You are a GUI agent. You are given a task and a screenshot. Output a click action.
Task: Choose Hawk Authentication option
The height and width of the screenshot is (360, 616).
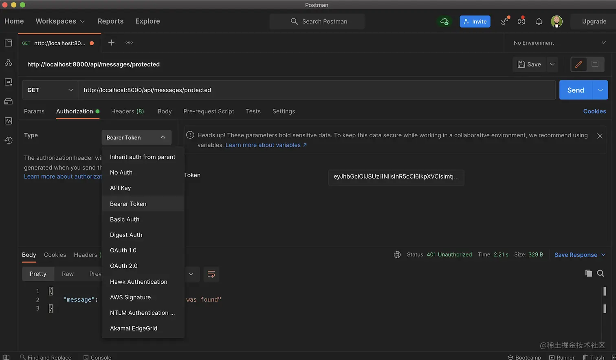coord(143,282)
